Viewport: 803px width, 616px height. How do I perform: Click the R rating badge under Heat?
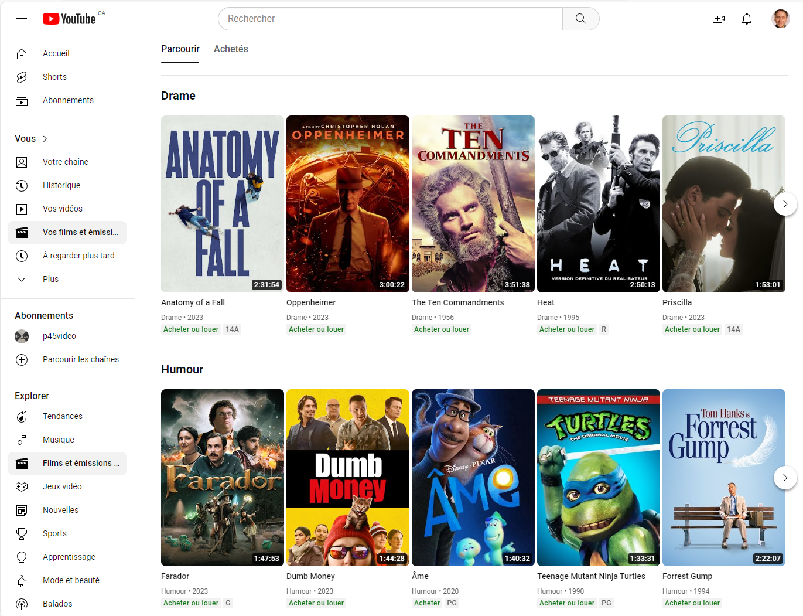(604, 329)
